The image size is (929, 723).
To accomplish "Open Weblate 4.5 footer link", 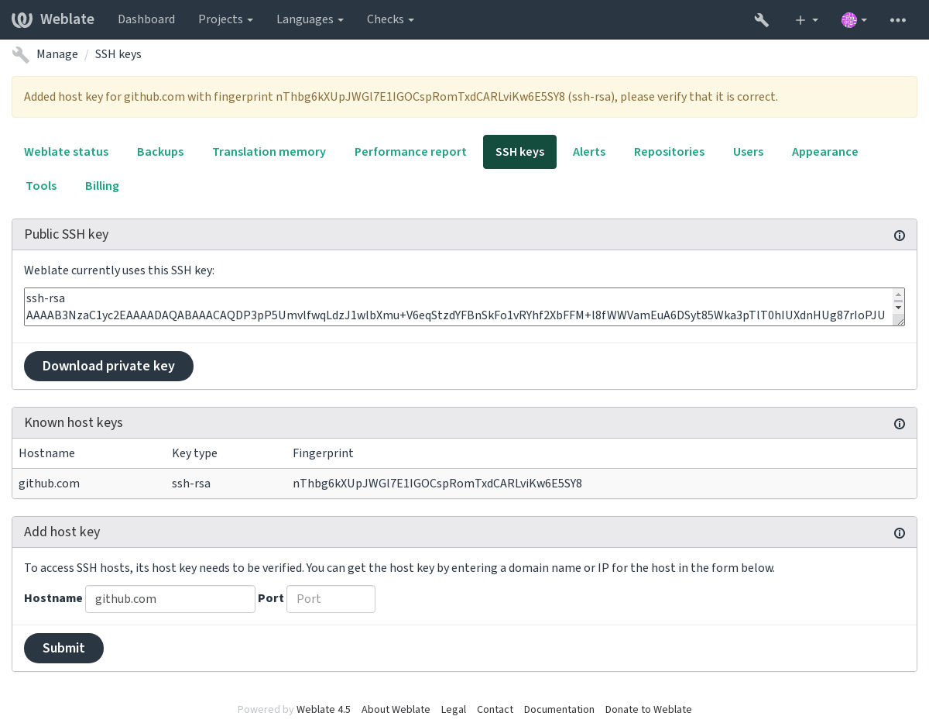I will [323, 709].
